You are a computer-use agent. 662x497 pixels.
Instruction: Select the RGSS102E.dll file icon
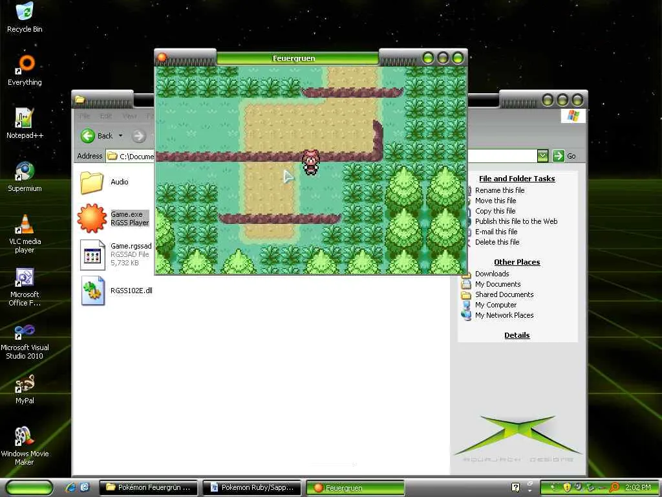[x=92, y=291]
